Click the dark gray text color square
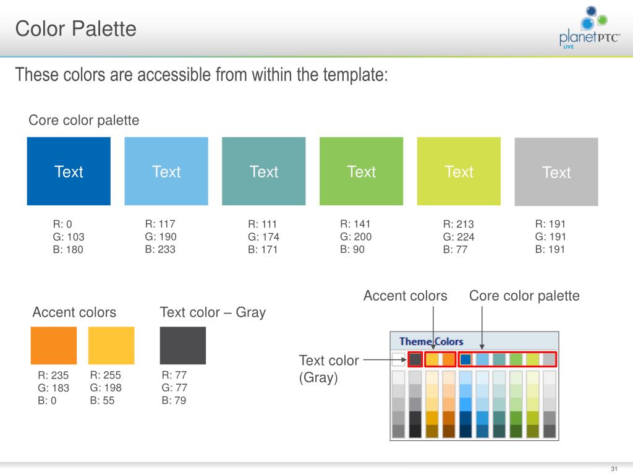Image resolution: width=633 pixels, height=475 pixels. click(x=183, y=346)
